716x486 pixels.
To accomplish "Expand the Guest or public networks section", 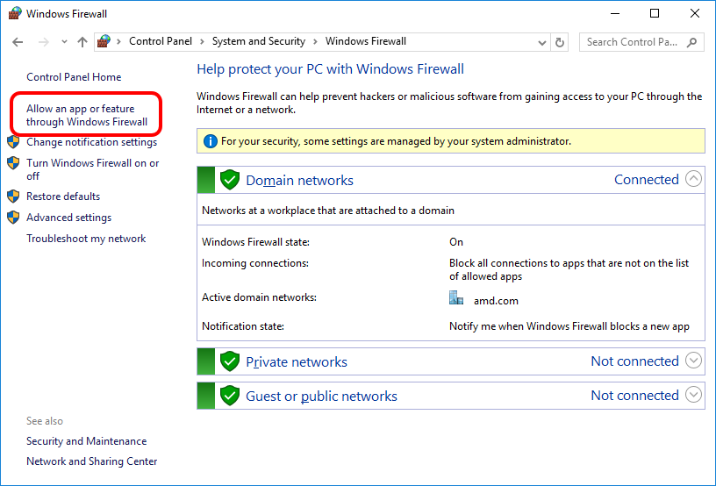I will coord(693,395).
